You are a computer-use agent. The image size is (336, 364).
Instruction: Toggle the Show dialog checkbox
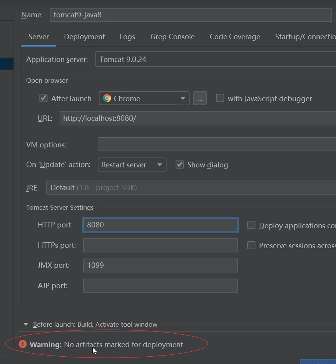pos(180,164)
